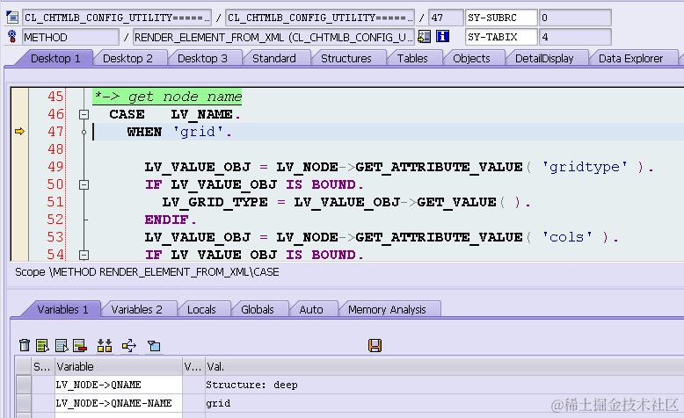684x418 pixels.
Task: Click line number 53 in the gutter
Action: 55,237
